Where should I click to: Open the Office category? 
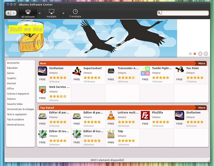pos(10,89)
